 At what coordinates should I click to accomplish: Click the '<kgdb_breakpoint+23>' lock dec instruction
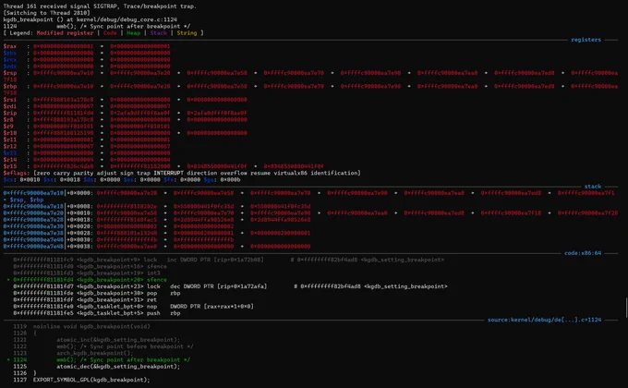click(230, 286)
